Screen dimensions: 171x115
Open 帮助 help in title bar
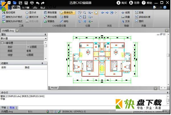pos(147,3)
